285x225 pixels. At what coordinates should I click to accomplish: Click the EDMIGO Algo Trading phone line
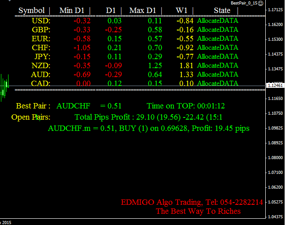coord(192,202)
